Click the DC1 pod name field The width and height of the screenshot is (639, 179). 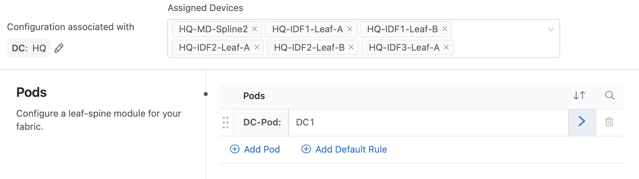(x=427, y=122)
